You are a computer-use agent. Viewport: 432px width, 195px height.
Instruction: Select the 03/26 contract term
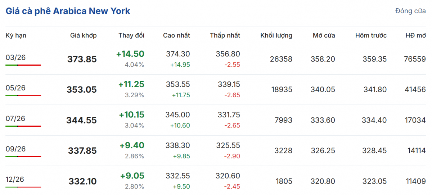pos(16,57)
